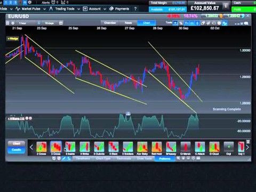
Task: Select the 3 Inside candlestick pattern
Action: point(70,148)
